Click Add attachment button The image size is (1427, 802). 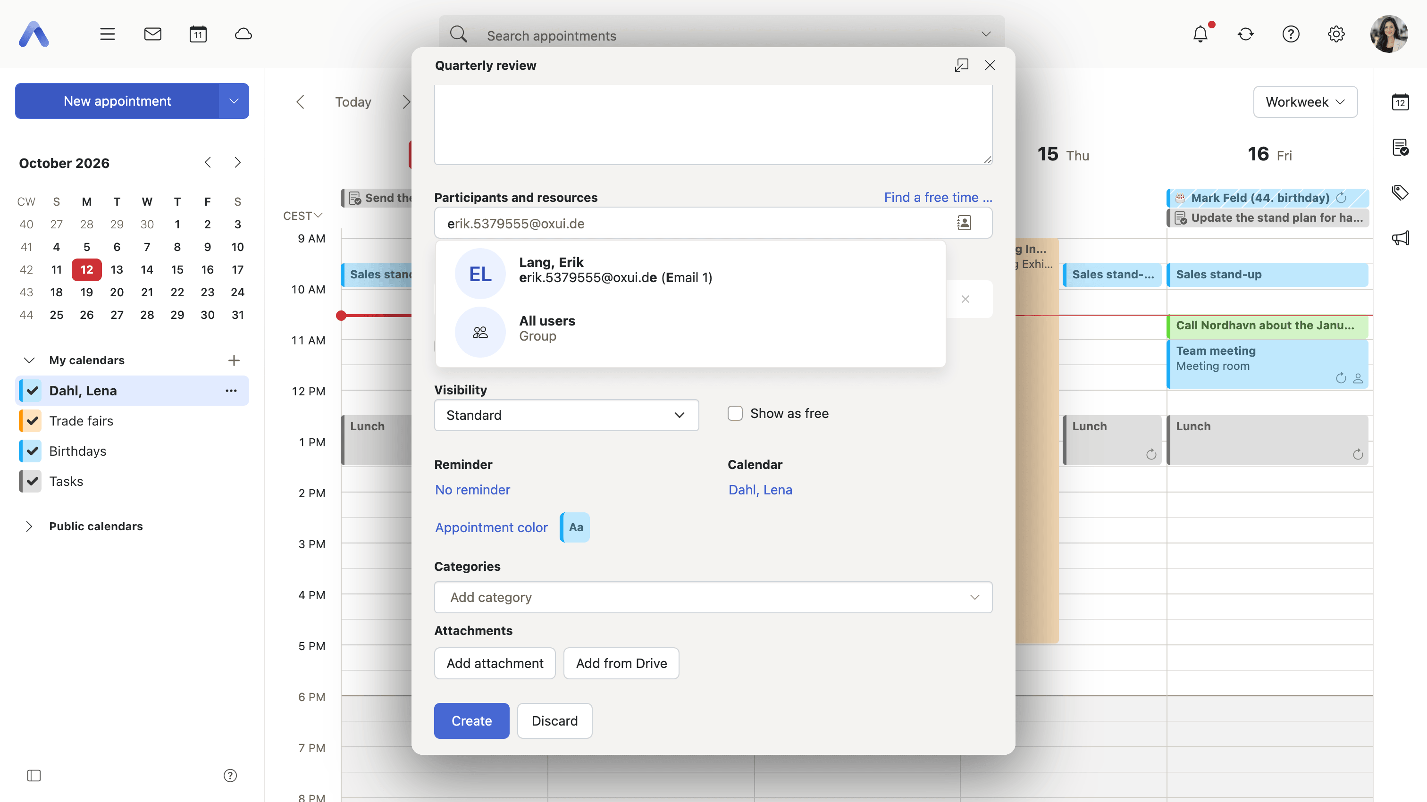click(x=495, y=663)
